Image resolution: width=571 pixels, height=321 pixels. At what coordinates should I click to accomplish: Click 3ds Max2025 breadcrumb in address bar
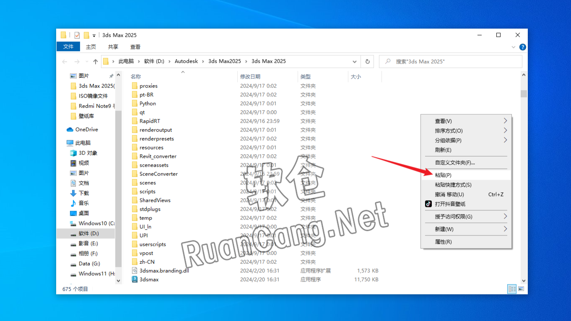pos(225,61)
